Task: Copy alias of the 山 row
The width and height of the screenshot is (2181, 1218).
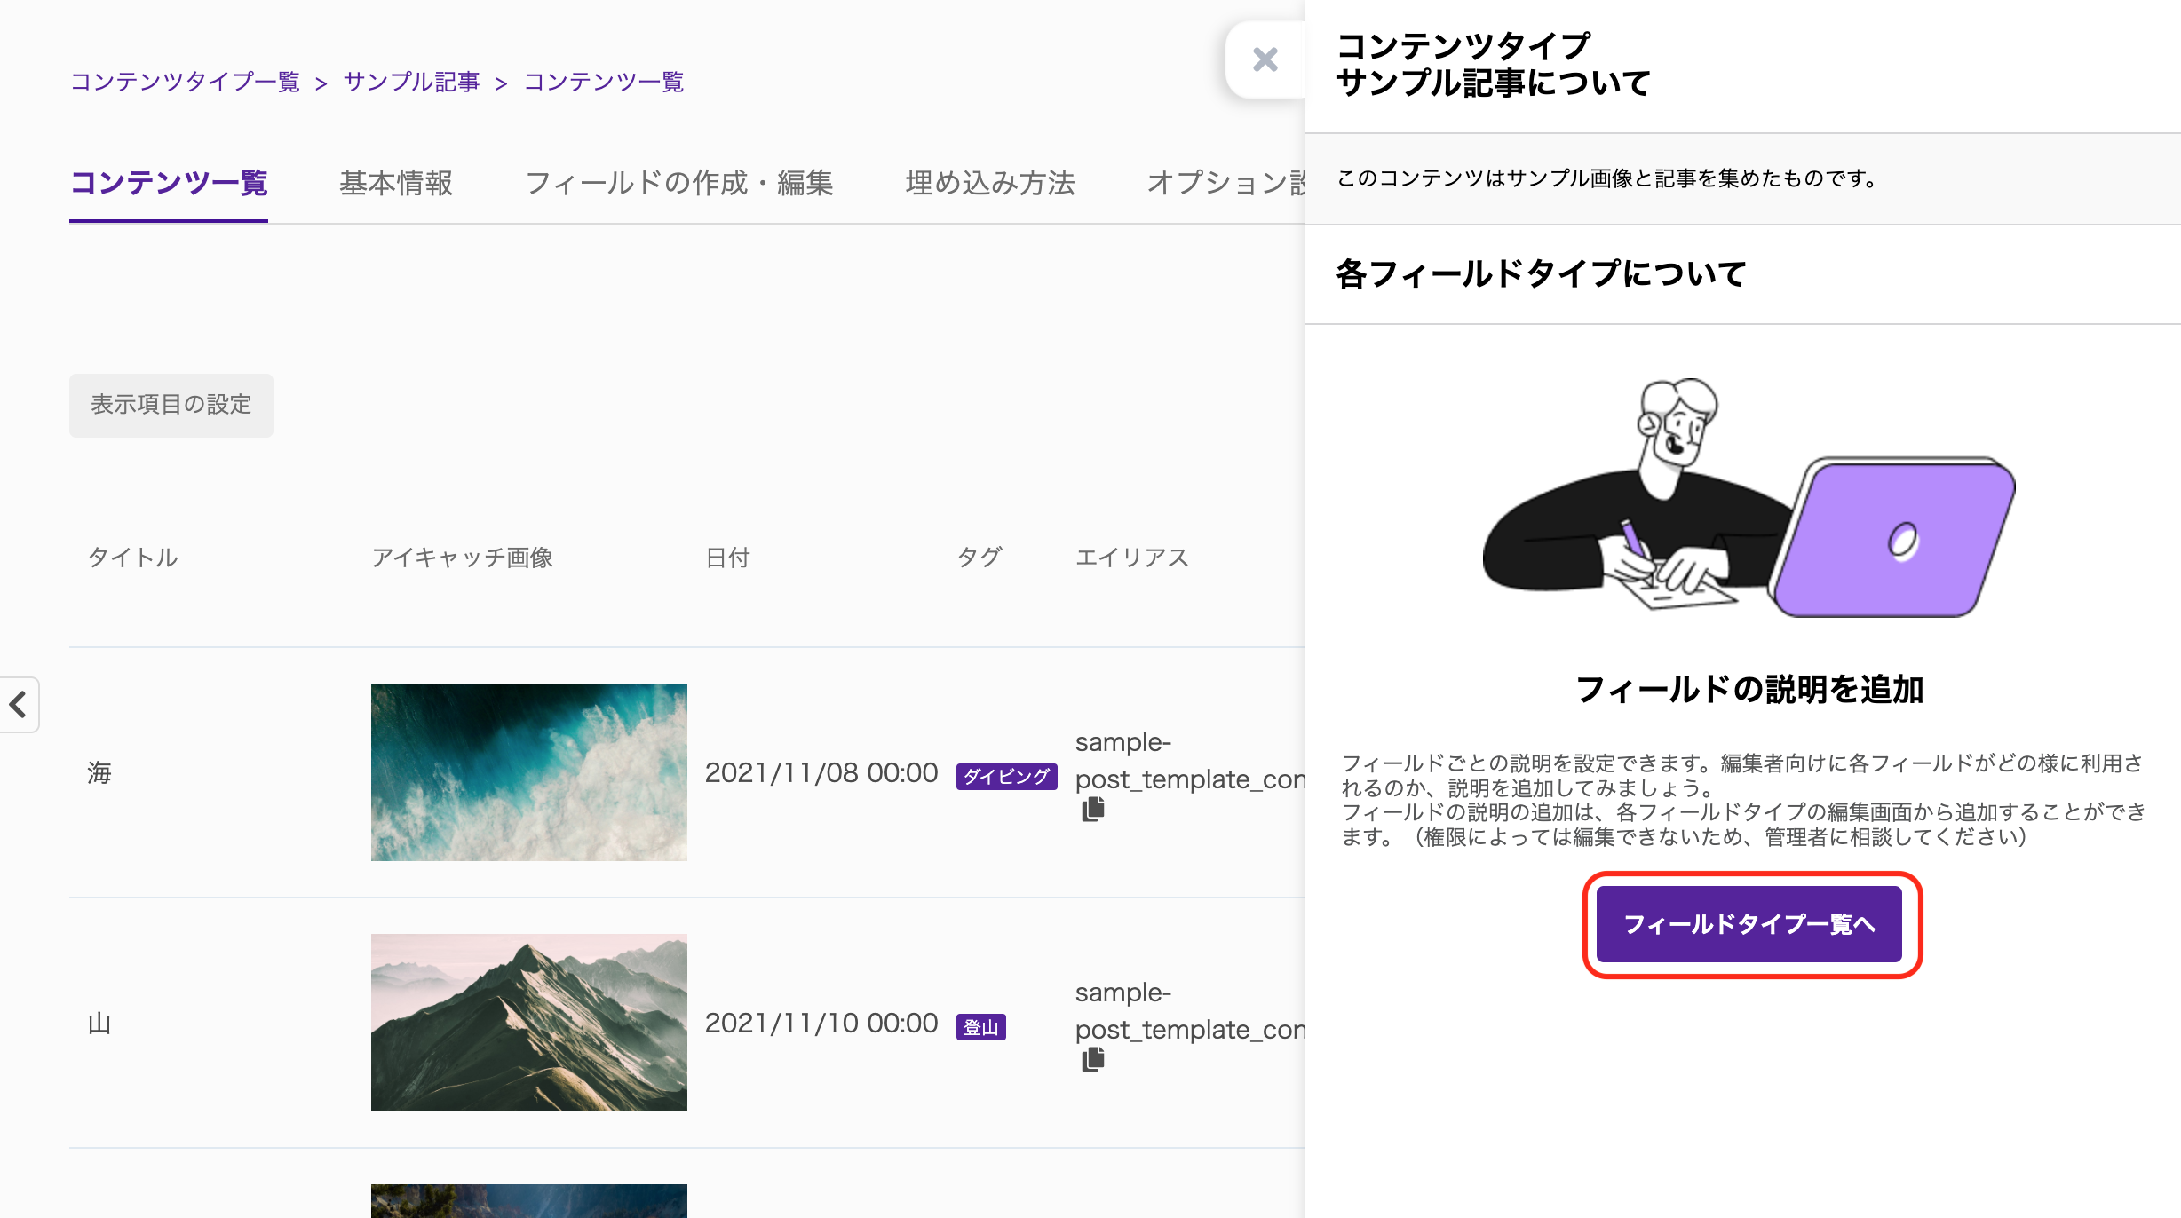Action: (x=1093, y=1059)
